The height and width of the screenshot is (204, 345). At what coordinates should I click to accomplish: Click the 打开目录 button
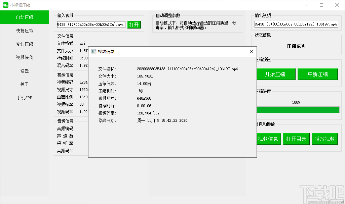(x=296, y=139)
